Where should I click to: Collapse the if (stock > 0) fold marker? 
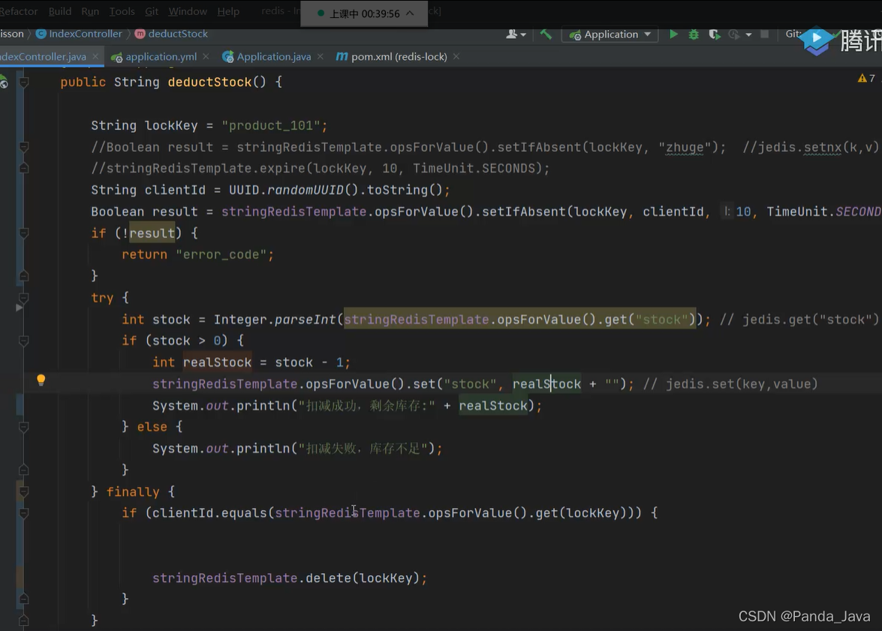pos(24,341)
